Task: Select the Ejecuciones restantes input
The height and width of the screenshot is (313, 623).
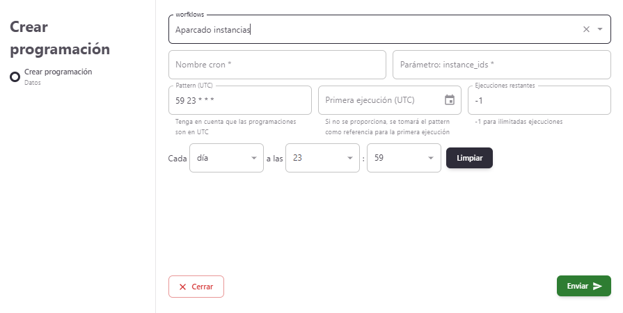Action: [x=539, y=100]
